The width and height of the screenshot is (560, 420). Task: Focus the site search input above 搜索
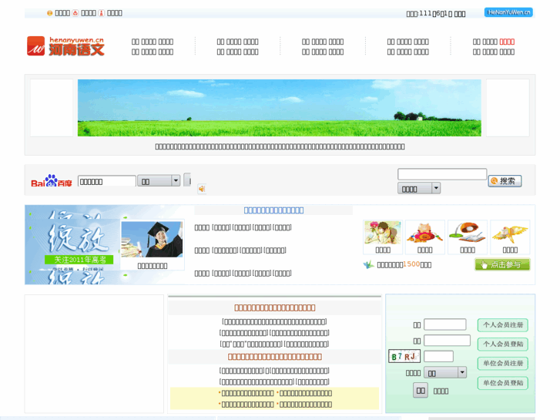442,174
